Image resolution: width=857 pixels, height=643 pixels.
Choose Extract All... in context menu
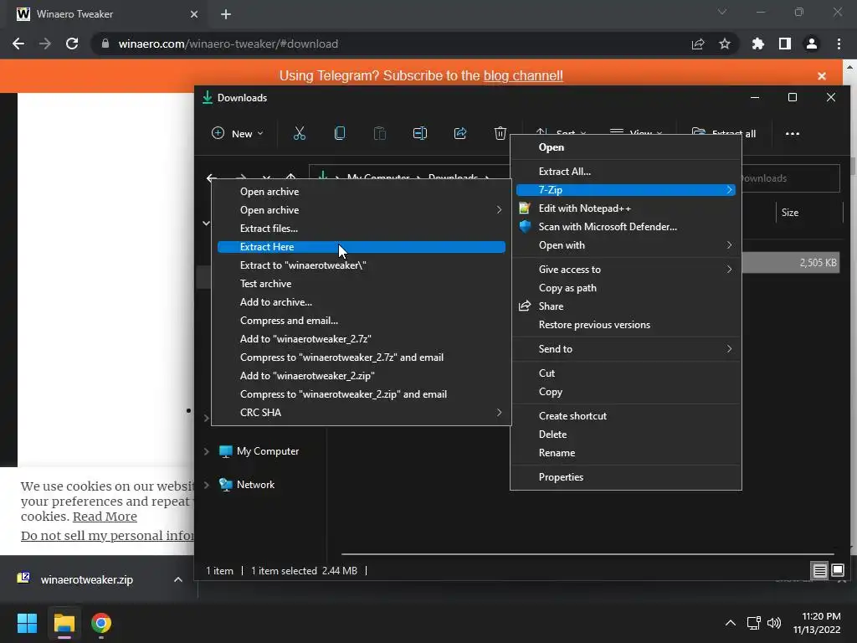coord(626,172)
